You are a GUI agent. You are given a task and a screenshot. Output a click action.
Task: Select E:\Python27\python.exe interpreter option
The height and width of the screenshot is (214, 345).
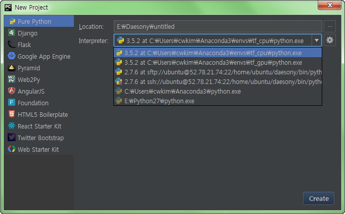[x=218, y=101]
